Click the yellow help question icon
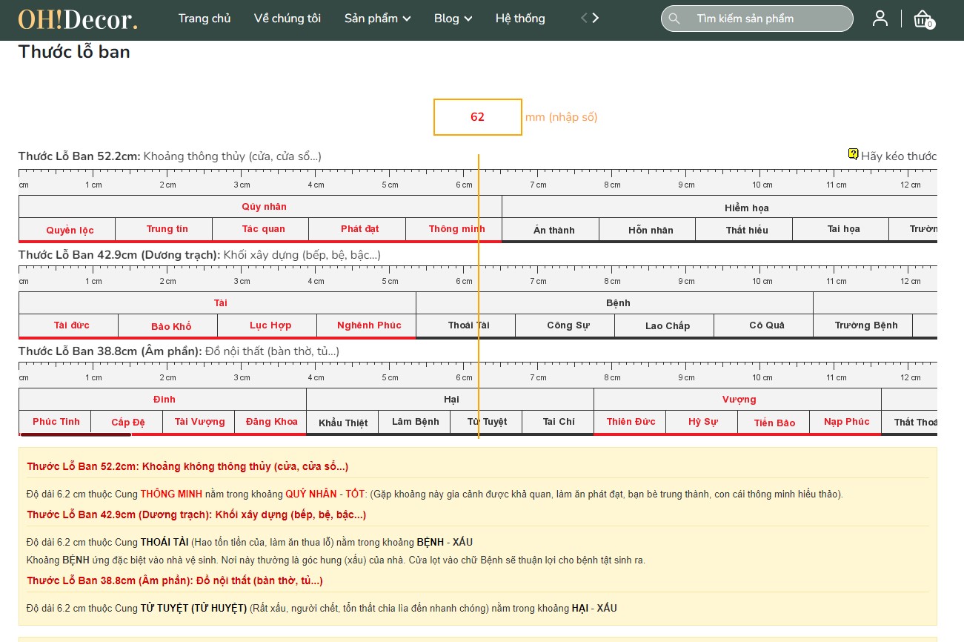Image resolution: width=964 pixels, height=642 pixels. [853, 154]
